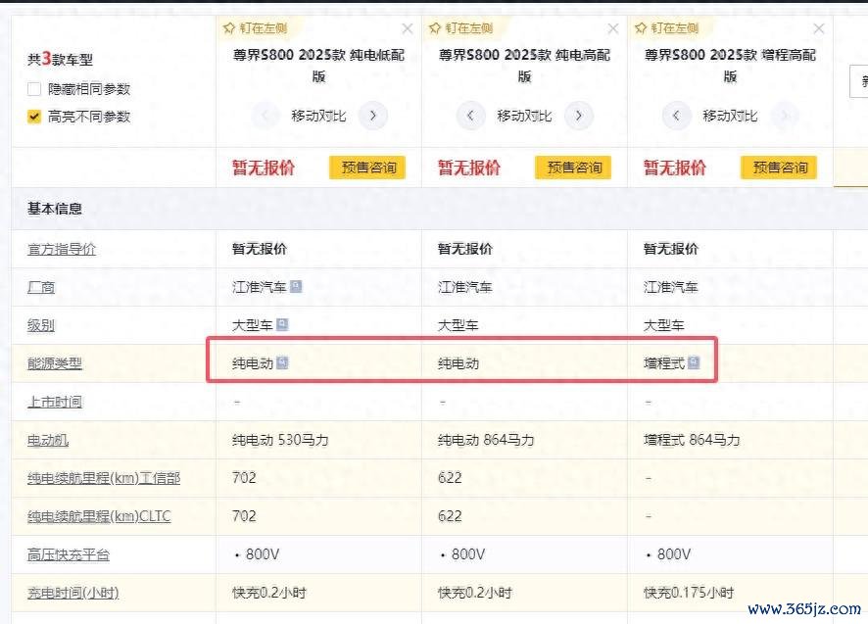The width and height of the screenshot is (868, 624).
Task: Click 800V value for 增程高配版
Action: pos(674,554)
